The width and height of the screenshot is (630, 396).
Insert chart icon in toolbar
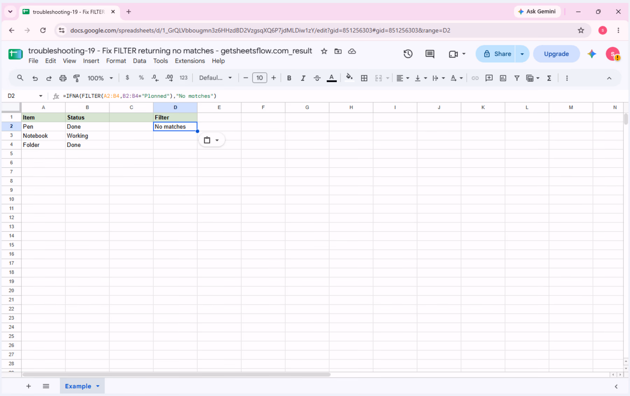click(x=503, y=78)
